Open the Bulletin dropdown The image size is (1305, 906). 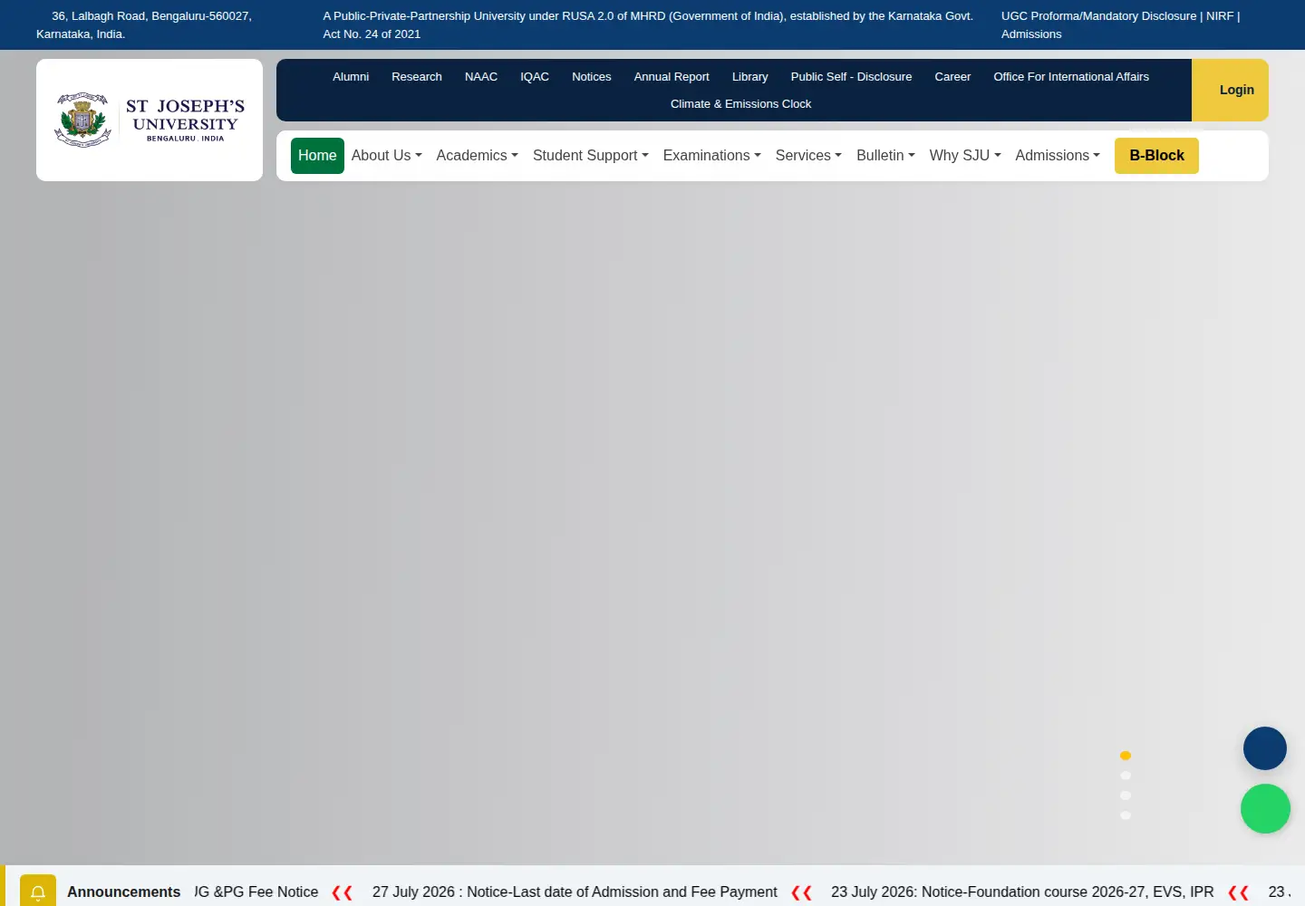[885, 156]
